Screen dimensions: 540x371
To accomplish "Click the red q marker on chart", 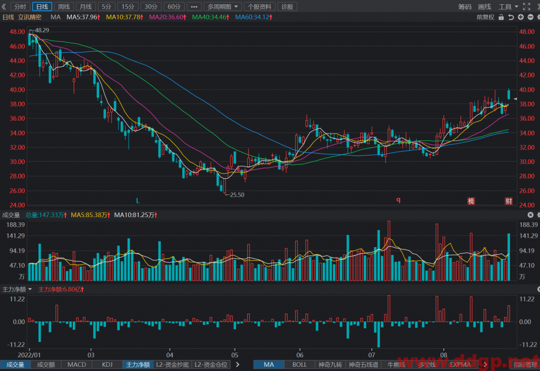I will click(x=399, y=200).
